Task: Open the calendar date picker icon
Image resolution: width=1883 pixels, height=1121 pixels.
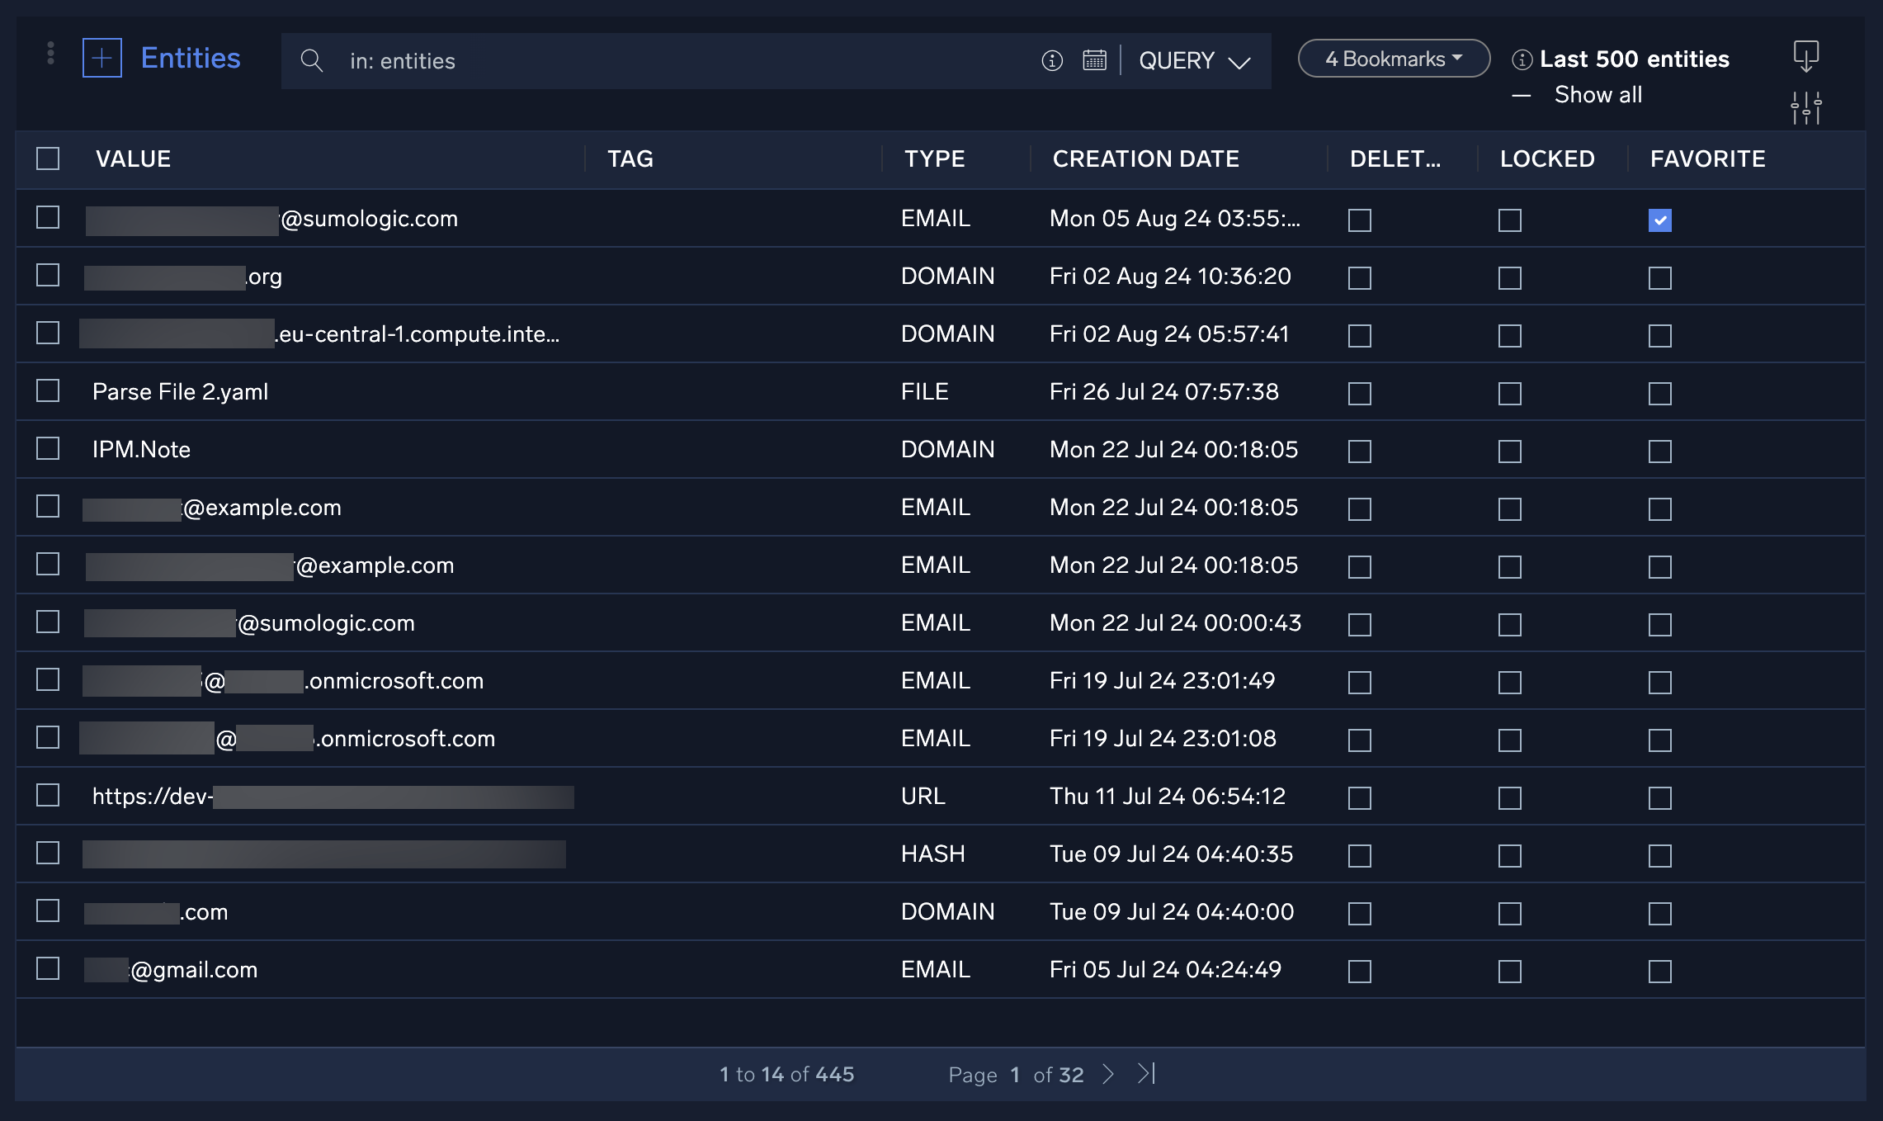Action: pyautogui.click(x=1094, y=60)
